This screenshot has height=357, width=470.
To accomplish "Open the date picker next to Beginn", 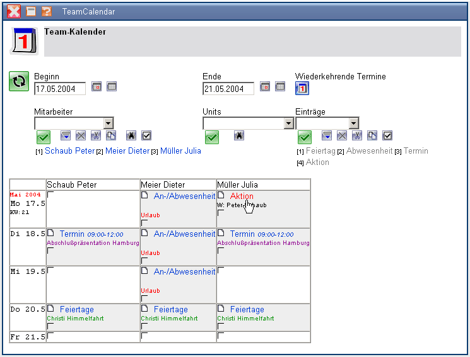I will pyautogui.click(x=97, y=87).
